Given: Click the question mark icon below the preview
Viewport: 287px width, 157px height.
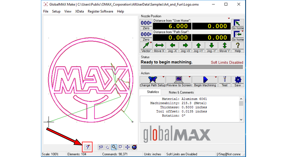Looking at the screenshot, I should click(87, 147).
